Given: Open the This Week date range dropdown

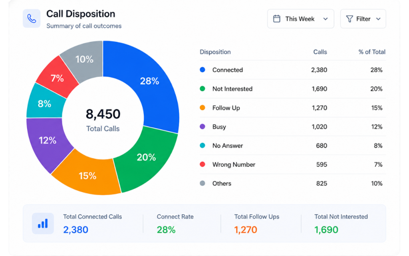Looking at the screenshot, I should 300,19.
